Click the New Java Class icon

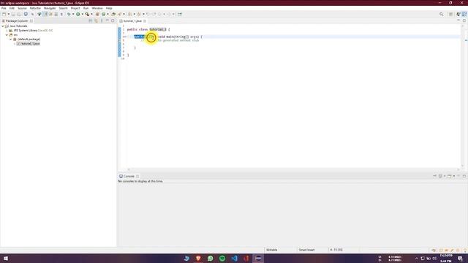tap(104, 14)
